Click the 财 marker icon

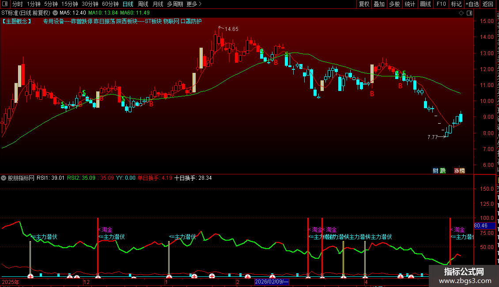tap(435, 171)
